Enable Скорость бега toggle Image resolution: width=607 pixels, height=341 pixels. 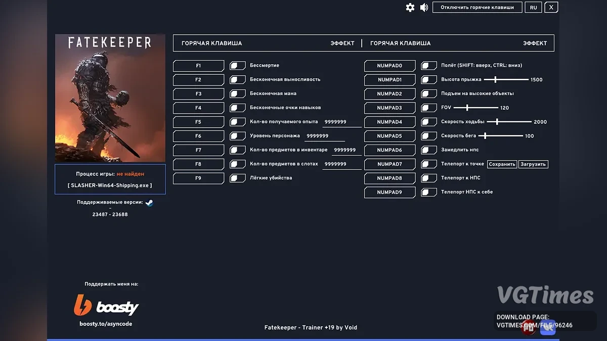[x=429, y=136]
